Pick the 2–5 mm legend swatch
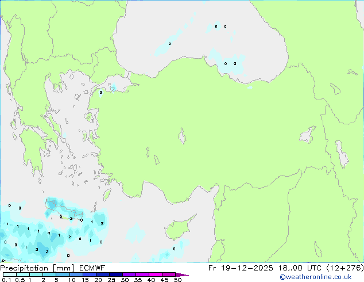This screenshot has height=282, width=364. click(49, 275)
